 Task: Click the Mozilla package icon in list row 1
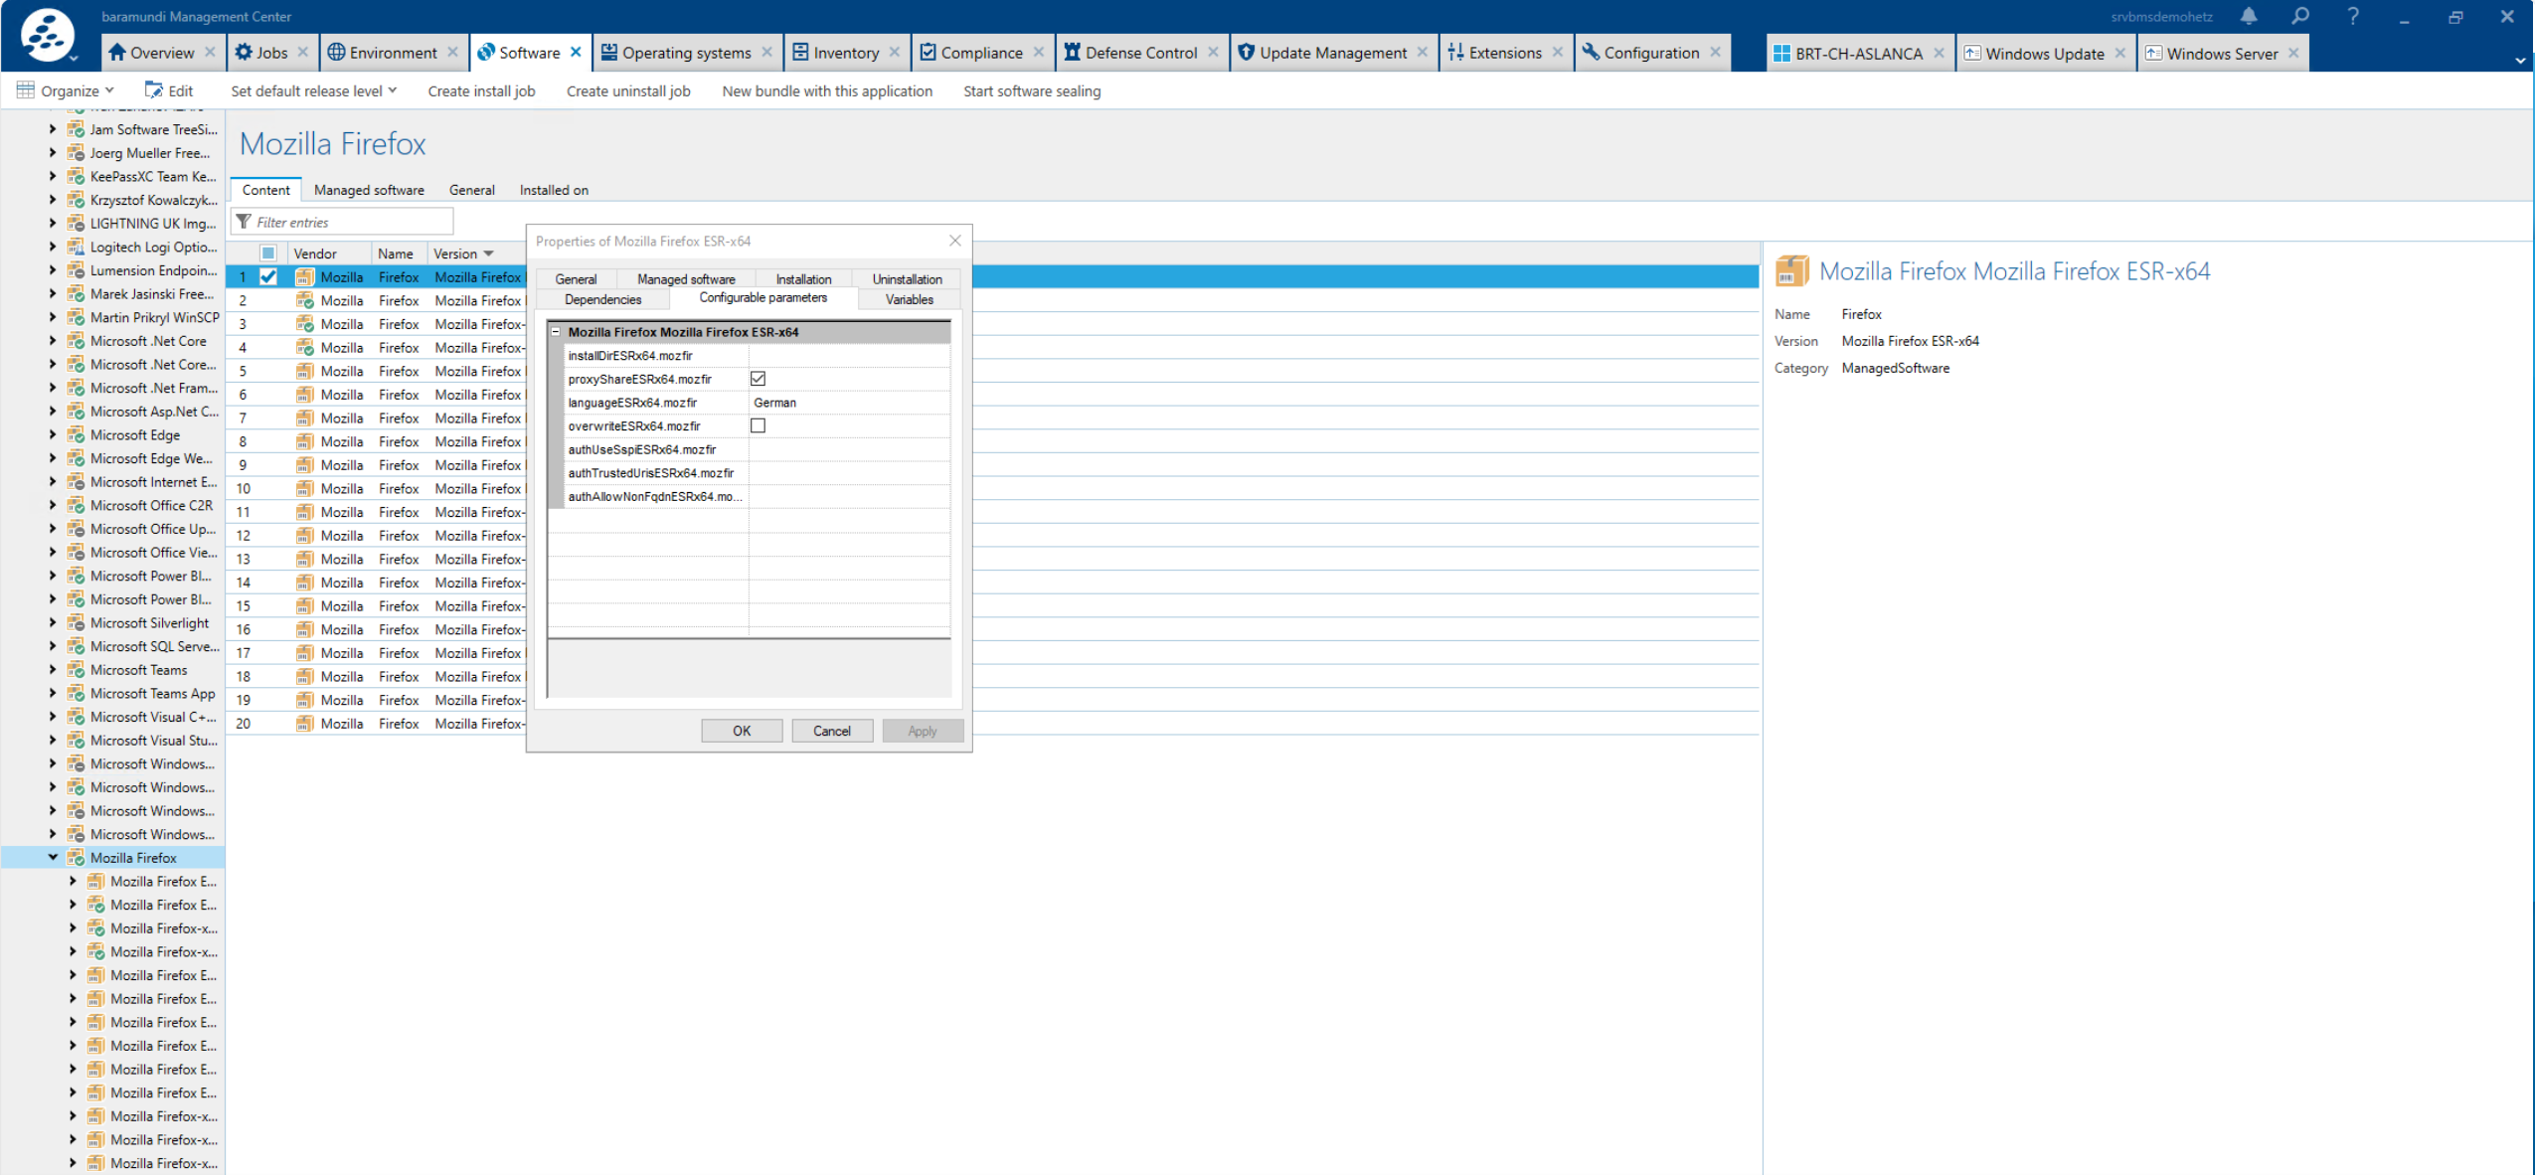click(304, 276)
